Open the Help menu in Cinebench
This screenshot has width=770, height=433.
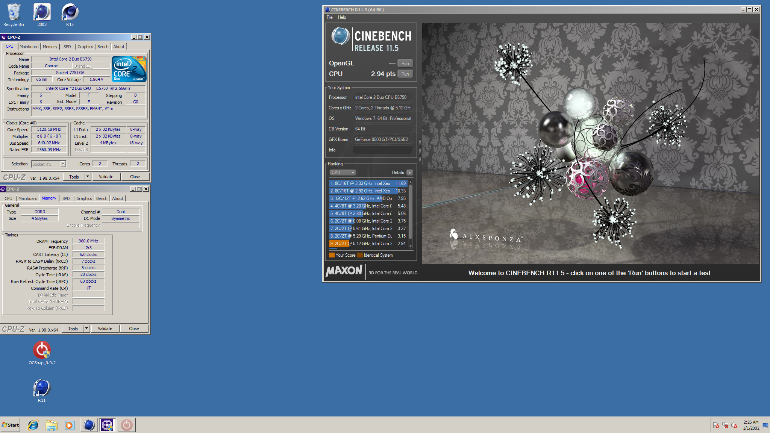[342, 17]
